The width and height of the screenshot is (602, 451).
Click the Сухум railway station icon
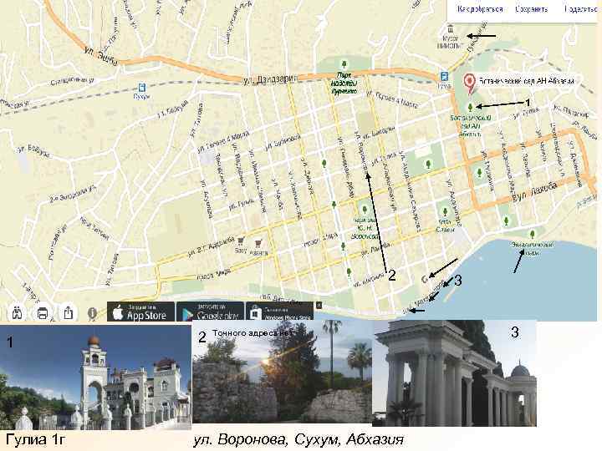click(x=141, y=88)
